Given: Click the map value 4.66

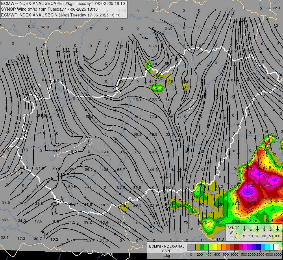Looking at the screenshot, I should tap(268, 185).
